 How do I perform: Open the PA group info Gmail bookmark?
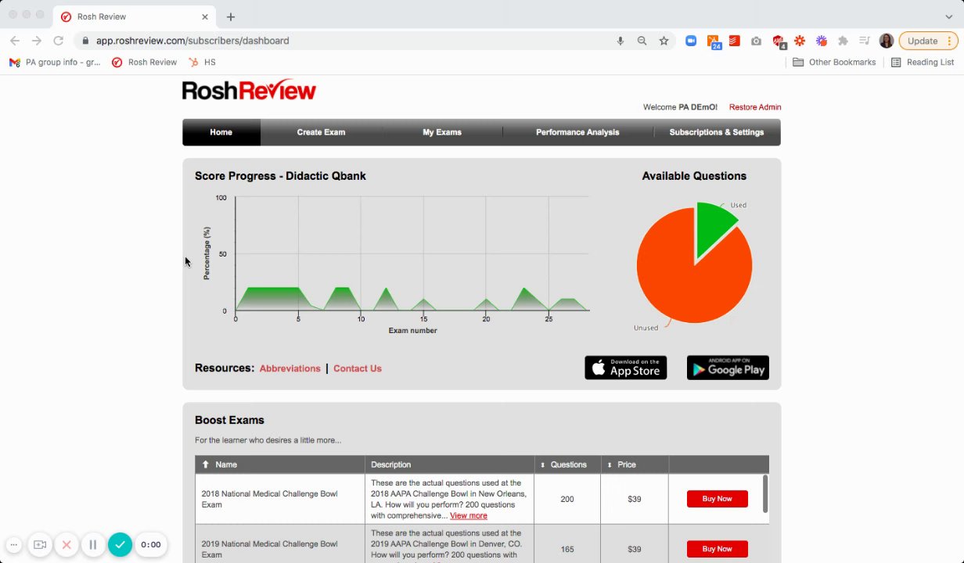pos(55,62)
